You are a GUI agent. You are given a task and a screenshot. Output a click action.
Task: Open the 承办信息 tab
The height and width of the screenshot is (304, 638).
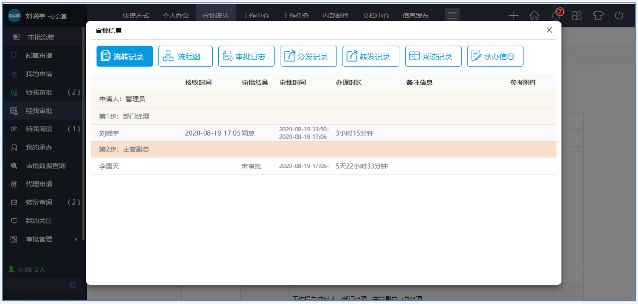pos(495,57)
